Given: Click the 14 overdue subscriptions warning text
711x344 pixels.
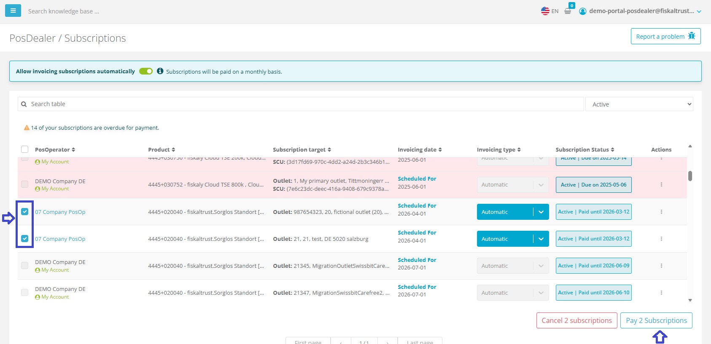Looking at the screenshot, I should coord(95,128).
